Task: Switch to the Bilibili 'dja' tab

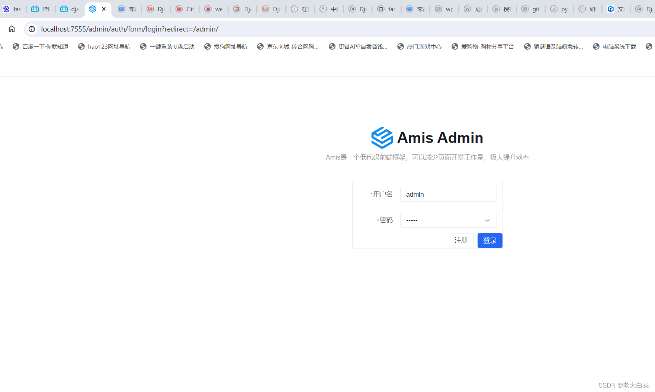Action: (70, 9)
